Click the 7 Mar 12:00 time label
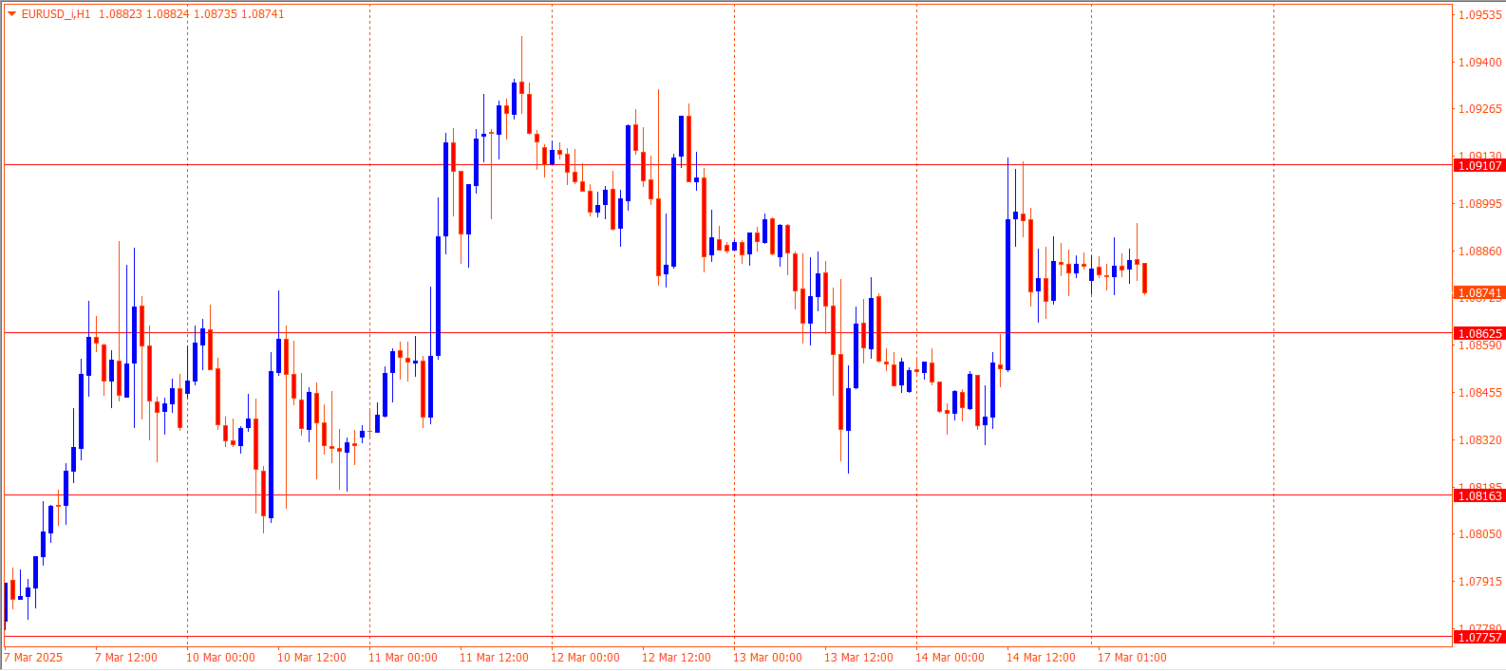Viewport: 1506px width, 671px height. click(126, 658)
